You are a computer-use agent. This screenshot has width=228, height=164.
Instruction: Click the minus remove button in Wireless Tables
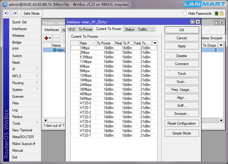pyautogui.click(x=57, y=38)
